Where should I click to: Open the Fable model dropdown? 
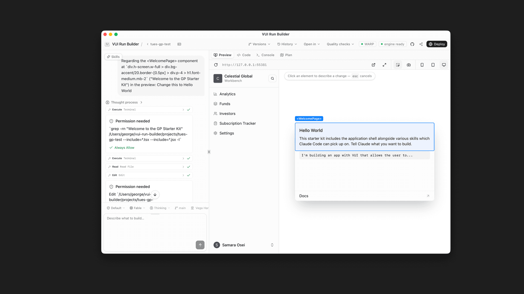[137, 208]
